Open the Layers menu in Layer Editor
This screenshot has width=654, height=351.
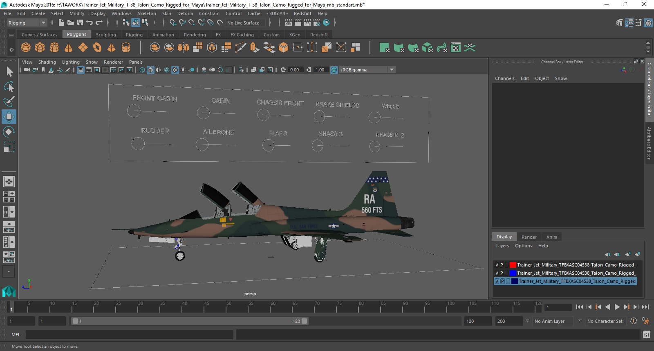click(502, 246)
